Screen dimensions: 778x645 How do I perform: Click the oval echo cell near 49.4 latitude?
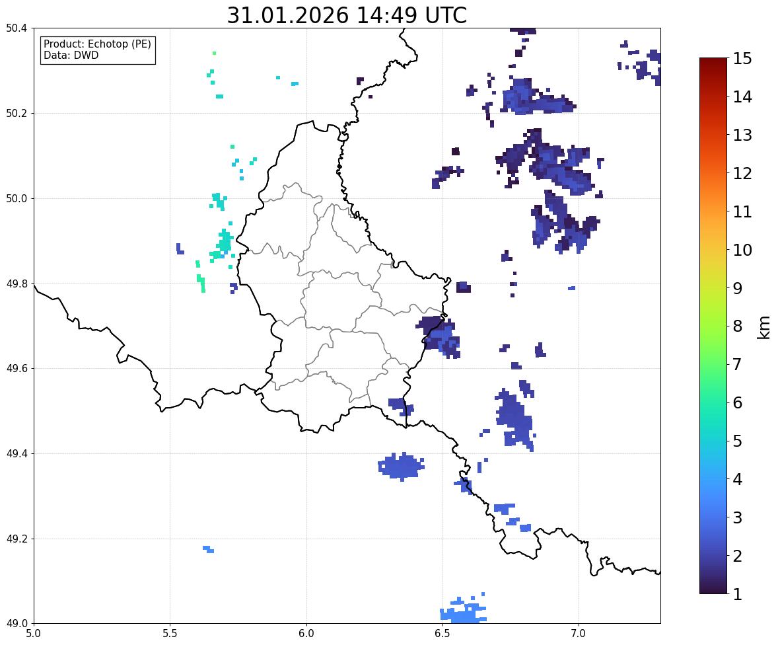point(401,467)
